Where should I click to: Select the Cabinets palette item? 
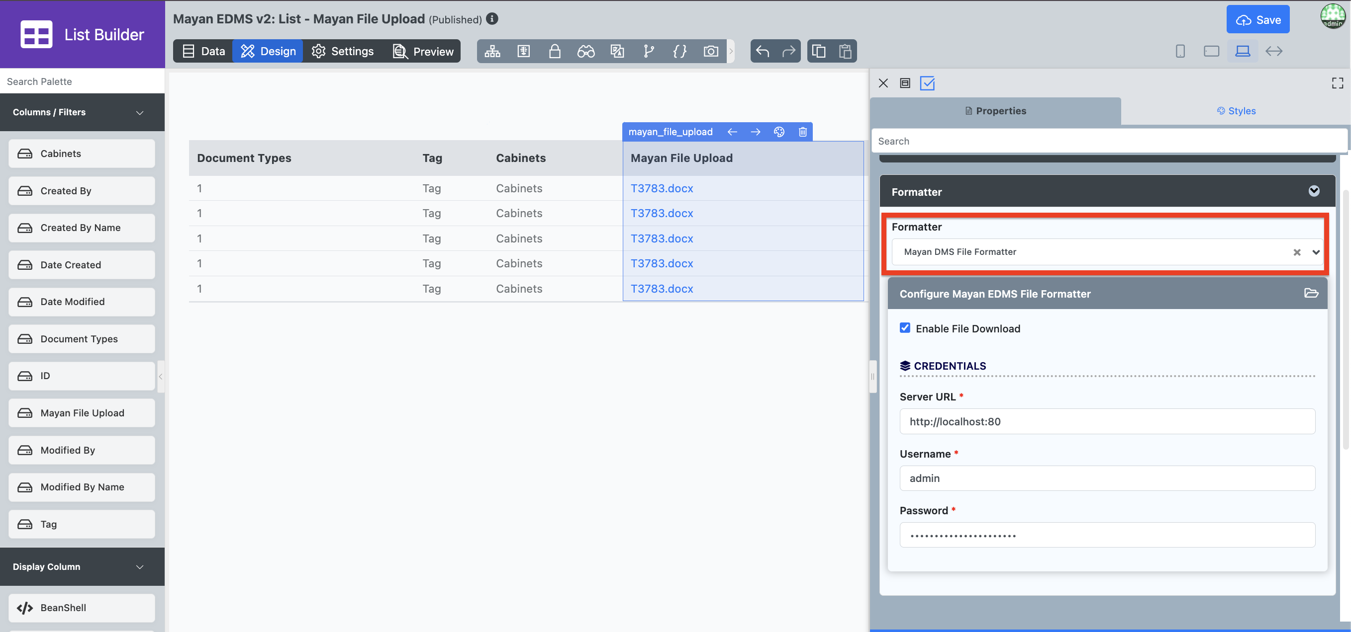[x=82, y=154]
